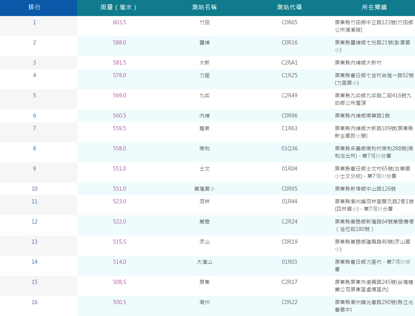Click station name 赤山
Image resolution: width=415 pixels, height=316 pixels.
click(x=204, y=242)
